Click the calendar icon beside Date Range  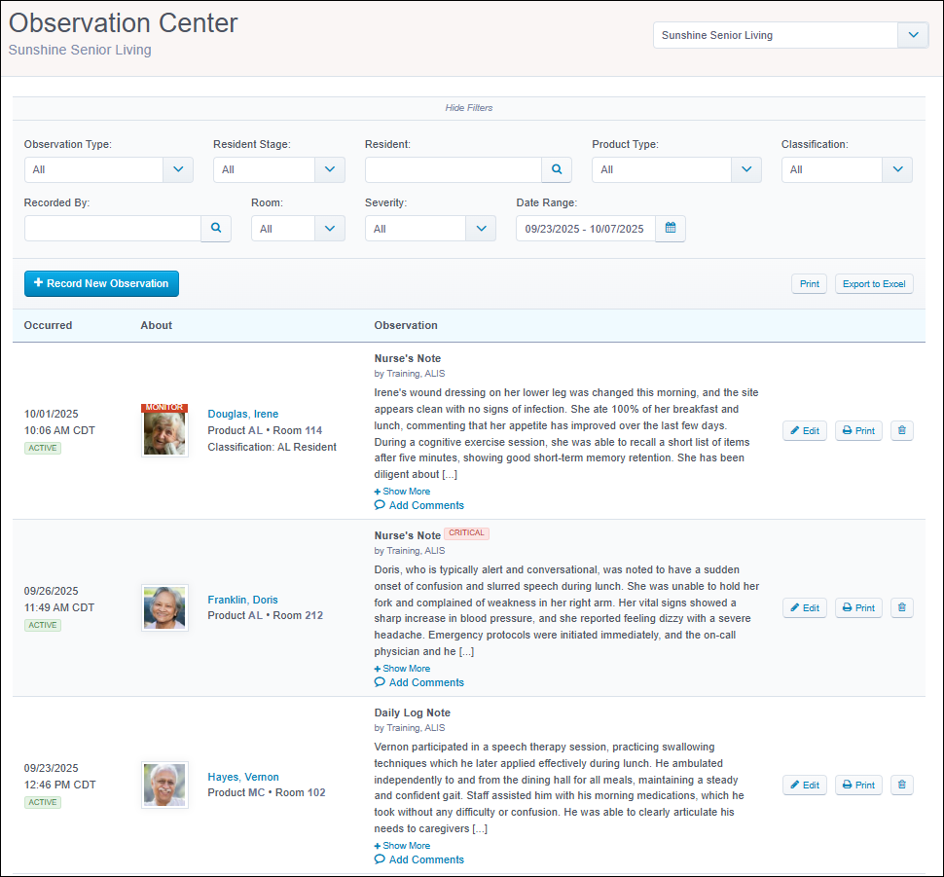[x=671, y=229]
